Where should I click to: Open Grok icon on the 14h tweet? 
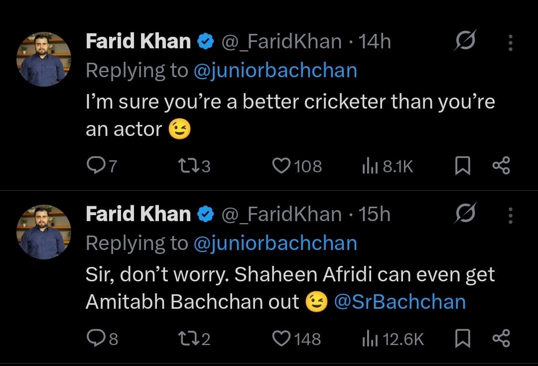465,41
